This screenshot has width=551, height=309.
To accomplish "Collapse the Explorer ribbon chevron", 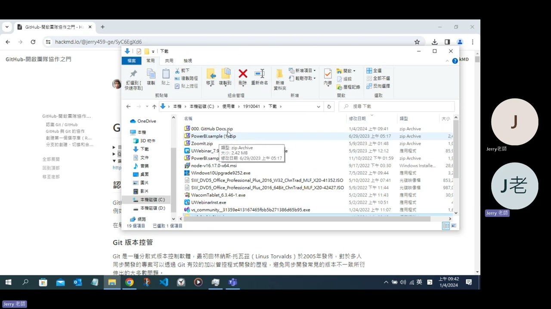I will tap(448, 61).
